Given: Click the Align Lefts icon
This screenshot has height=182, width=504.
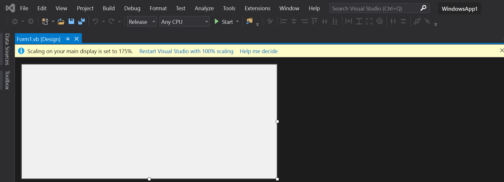Looking at the screenshot, I should click(284, 21).
